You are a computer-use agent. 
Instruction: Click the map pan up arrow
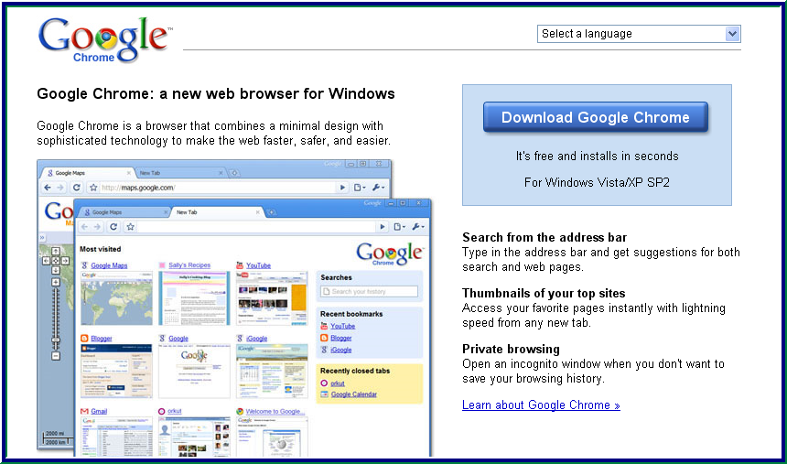coord(56,251)
